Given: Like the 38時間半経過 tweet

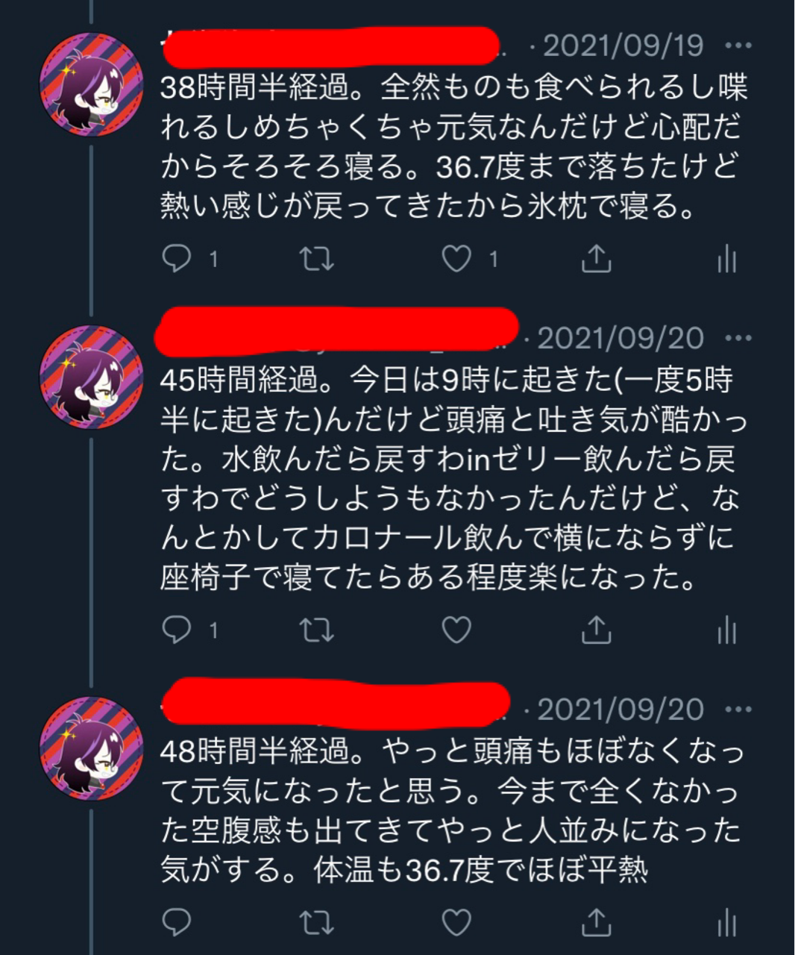Looking at the screenshot, I should tap(456, 259).
